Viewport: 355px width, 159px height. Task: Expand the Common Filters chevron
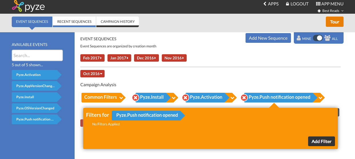click(x=121, y=98)
